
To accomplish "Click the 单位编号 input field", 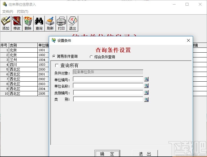I will tap(108, 79).
